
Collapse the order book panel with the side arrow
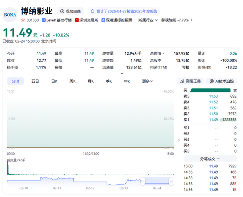click(179, 140)
